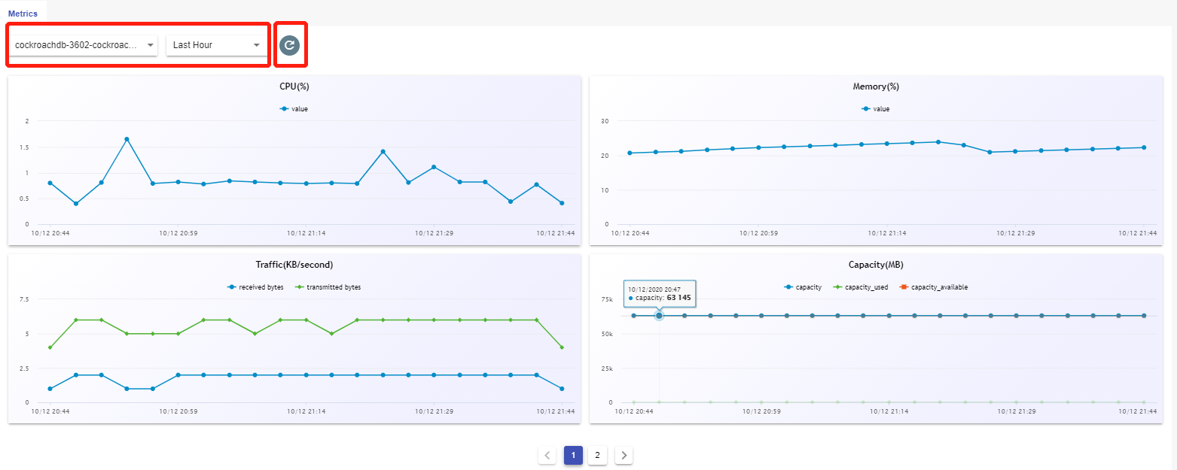The height and width of the screenshot is (470, 1177).
Task: Select page 1 of charts
Action: [x=572, y=455]
